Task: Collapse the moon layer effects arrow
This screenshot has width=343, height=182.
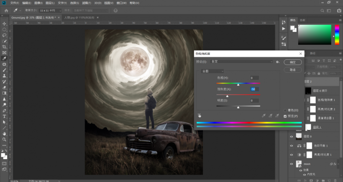Action: click(x=338, y=164)
